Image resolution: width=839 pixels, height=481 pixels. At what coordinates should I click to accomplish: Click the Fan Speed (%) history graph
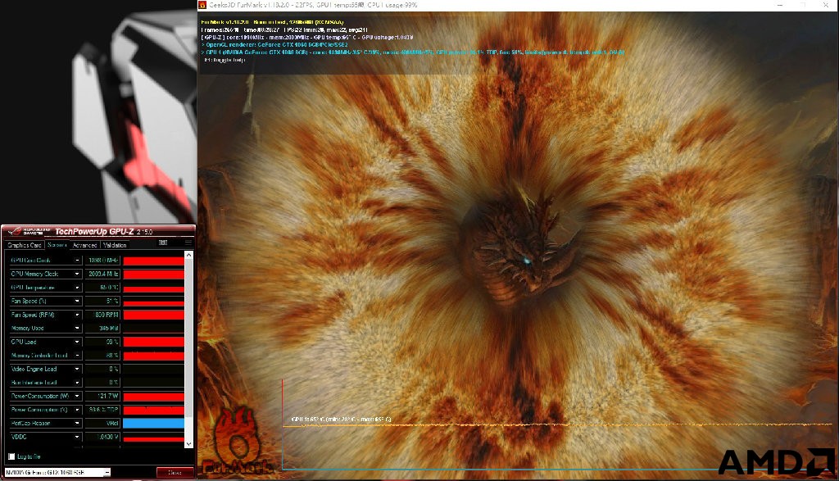[153, 302]
